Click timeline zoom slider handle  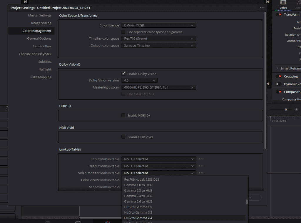(286, 109)
